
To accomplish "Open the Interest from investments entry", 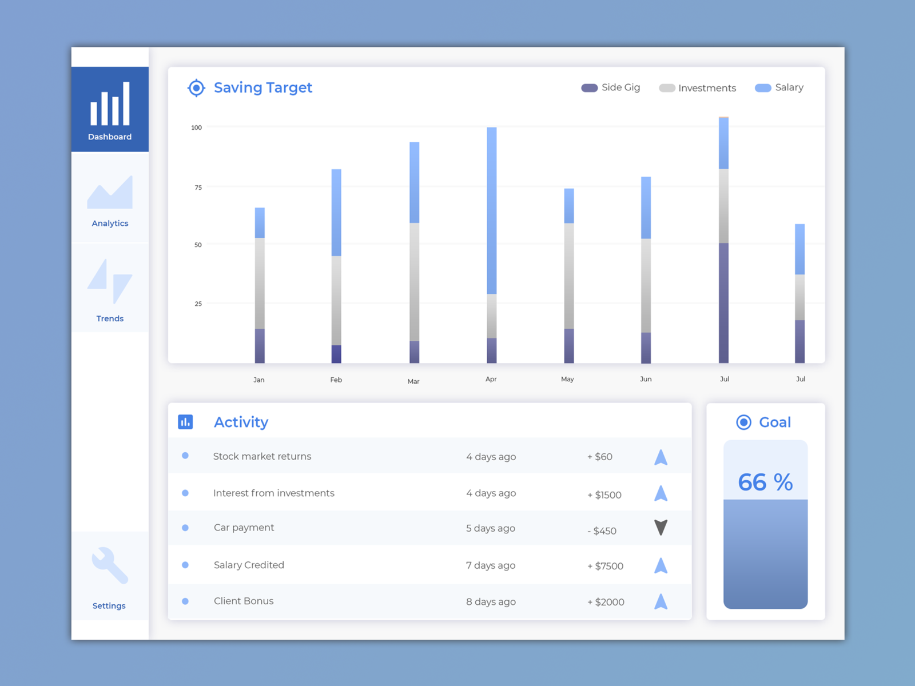I will coord(273,493).
